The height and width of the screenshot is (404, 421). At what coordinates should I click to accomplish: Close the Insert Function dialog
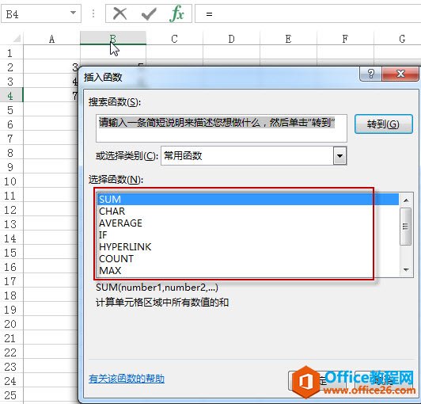click(x=400, y=74)
